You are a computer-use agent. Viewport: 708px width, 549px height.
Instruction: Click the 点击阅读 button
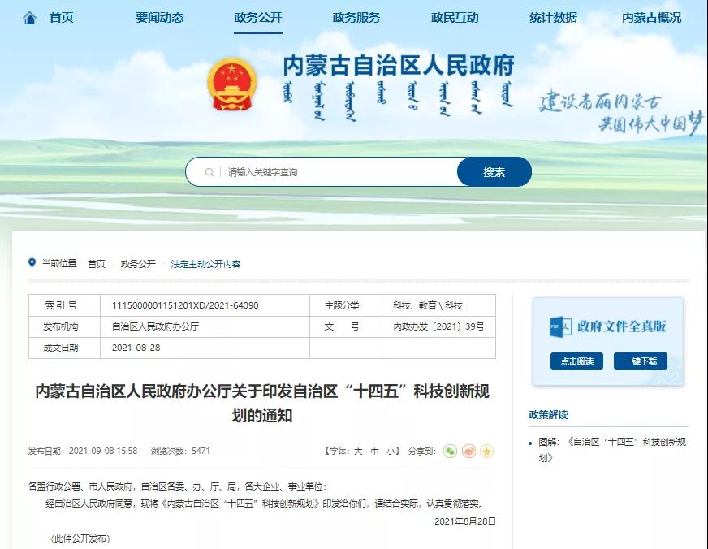pos(576,361)
